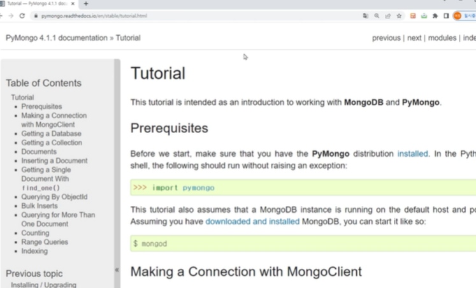
Task: Open a new browser tab
Action: (x=86, y=4)
